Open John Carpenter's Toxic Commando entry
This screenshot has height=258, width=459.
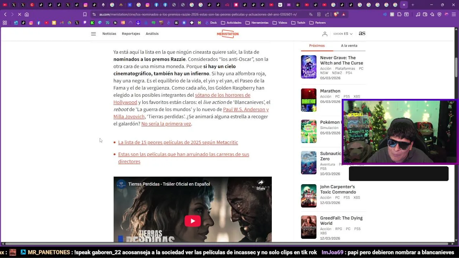[x=338, y=189]
